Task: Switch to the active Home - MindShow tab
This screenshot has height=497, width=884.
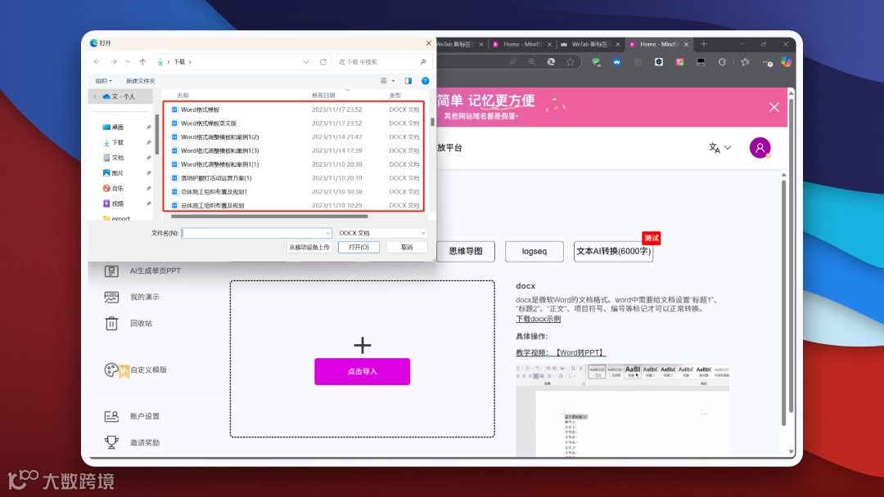Action: point(658,44)
